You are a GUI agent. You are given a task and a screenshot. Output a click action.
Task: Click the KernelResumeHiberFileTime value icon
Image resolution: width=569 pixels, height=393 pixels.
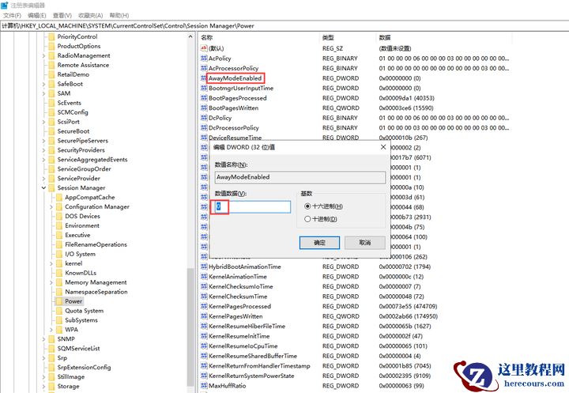click(x=204, y=326)
